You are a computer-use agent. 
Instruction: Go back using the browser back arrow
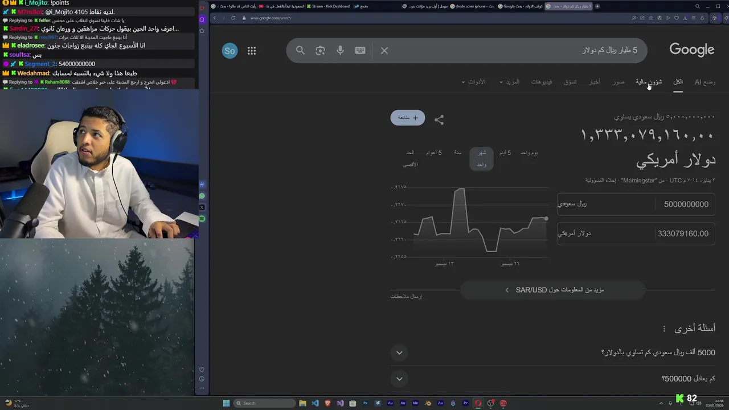[x=215, y=18]
